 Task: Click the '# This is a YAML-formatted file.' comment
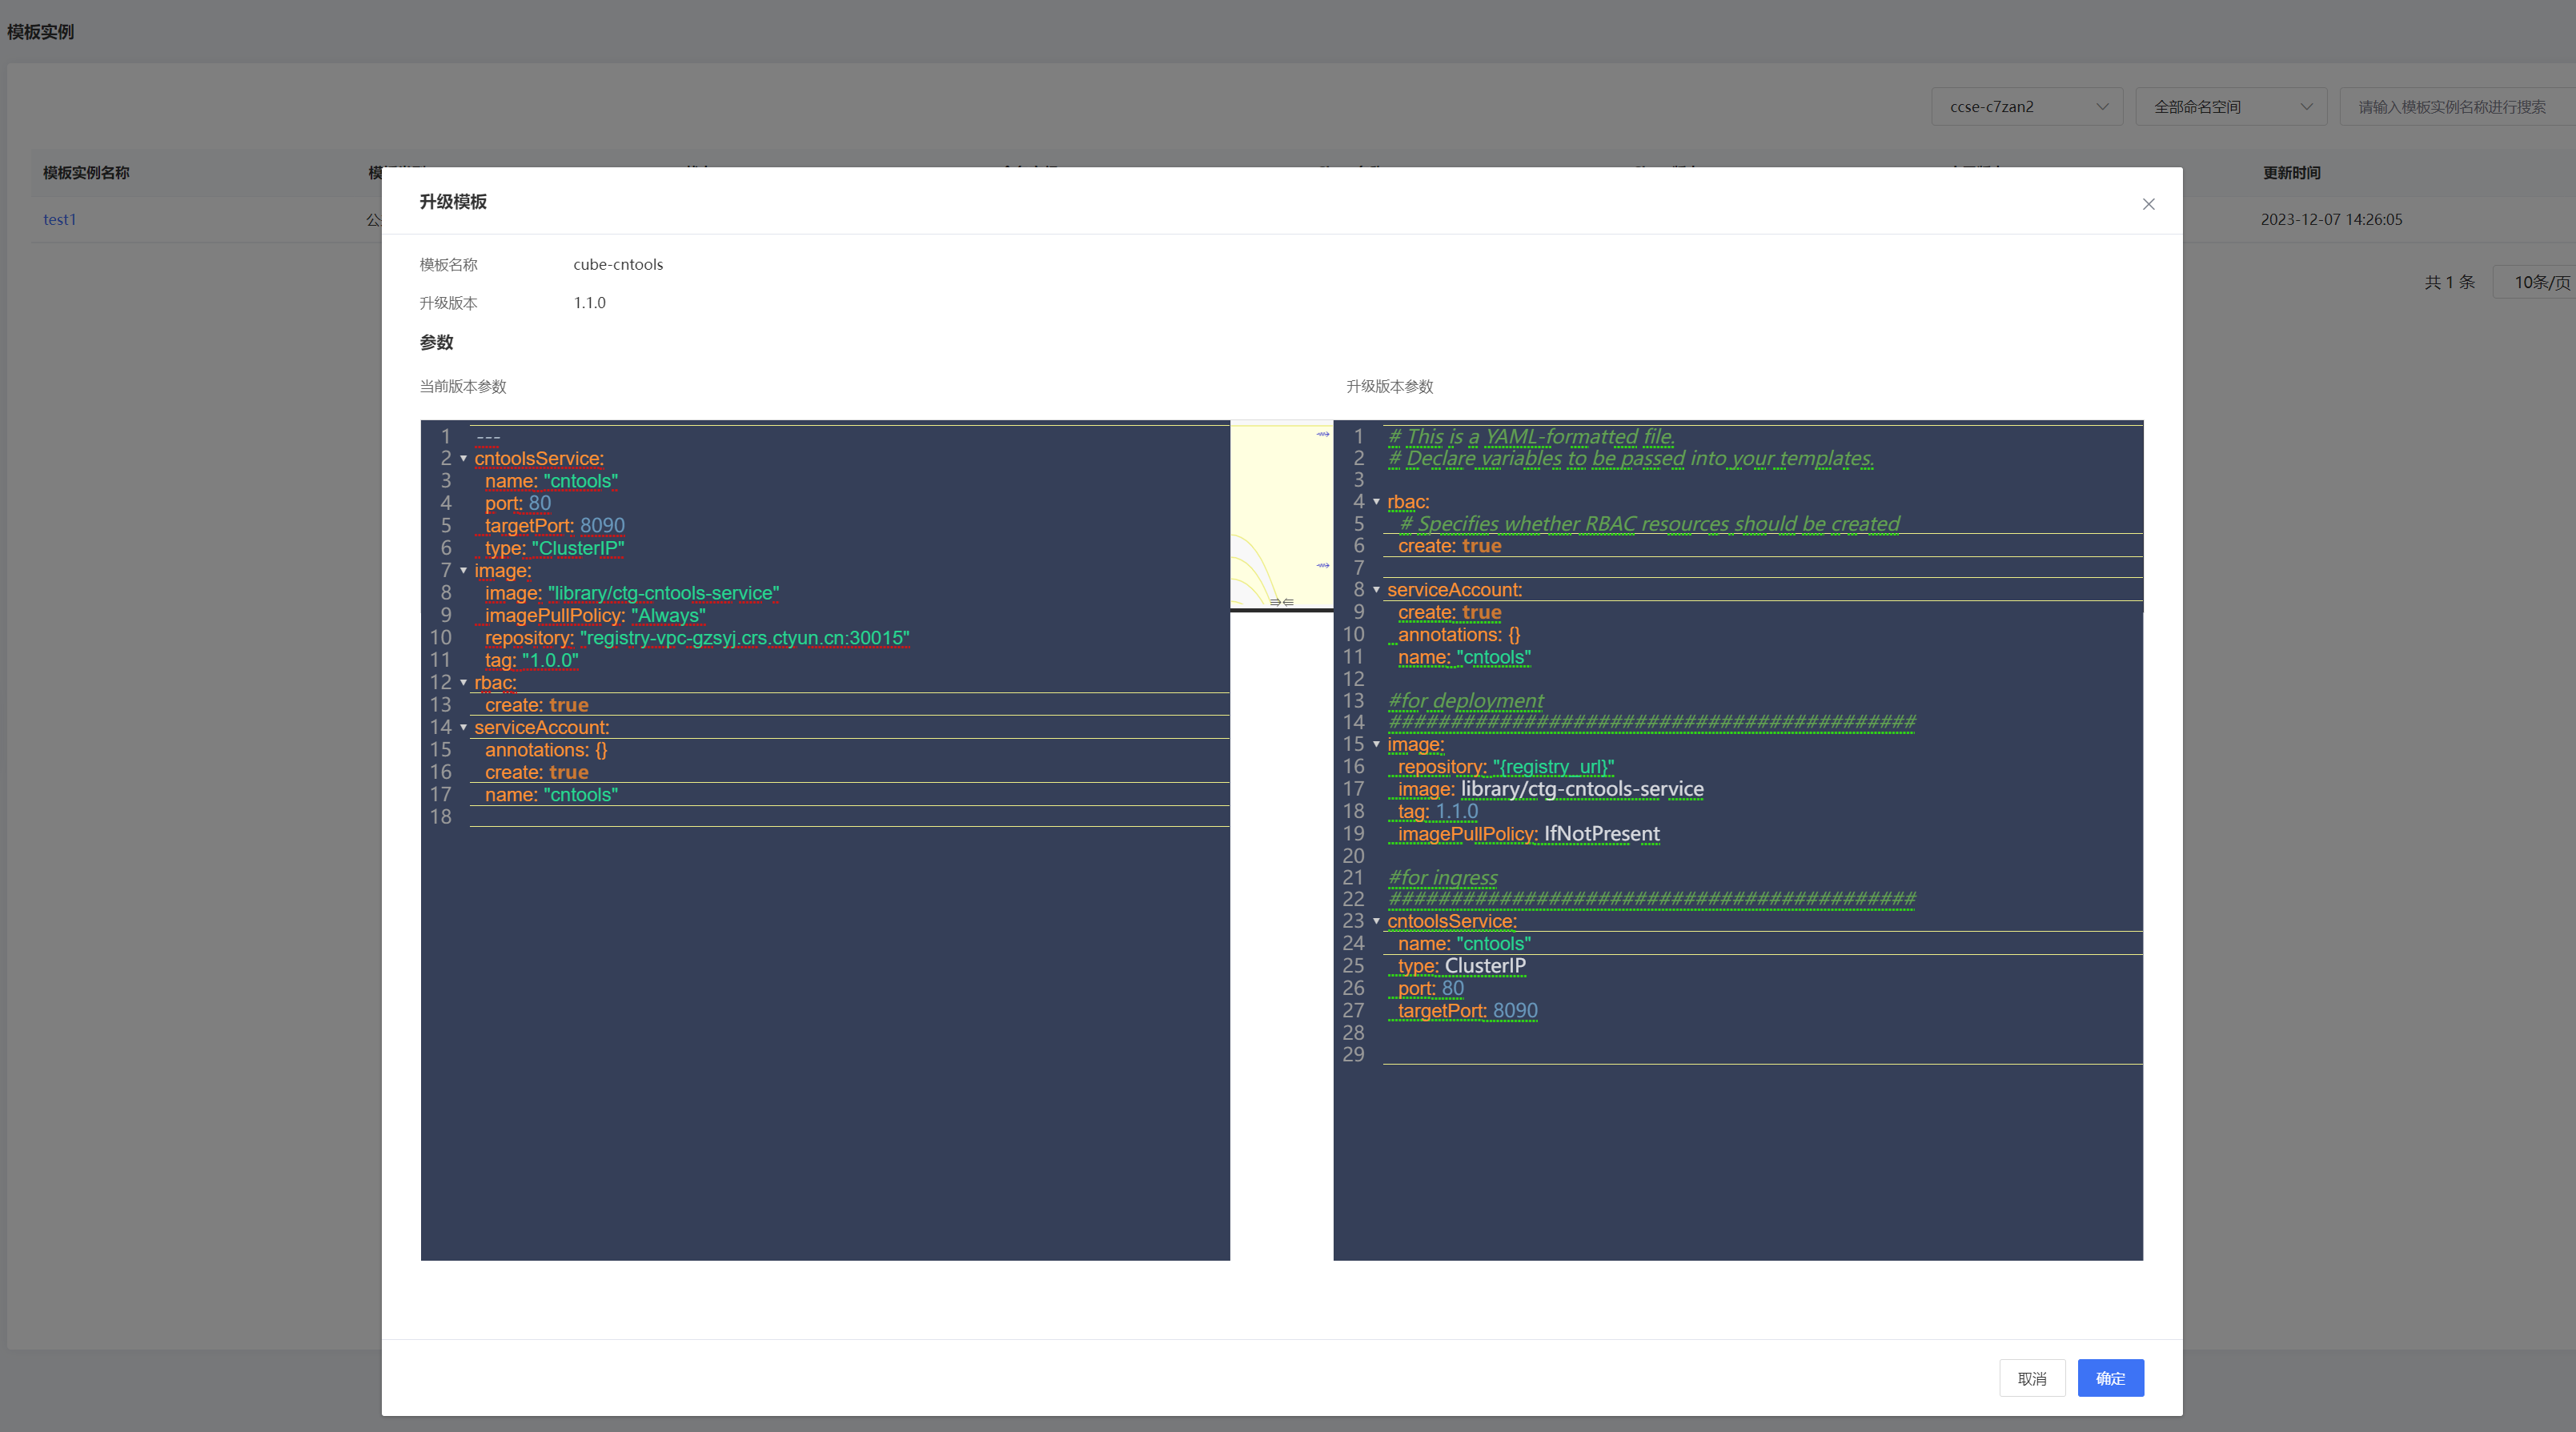click(x=1531, y=436)
